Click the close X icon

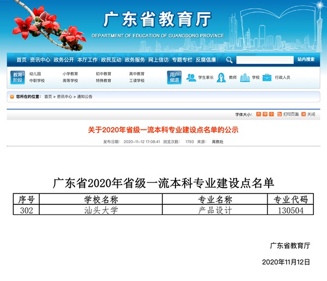point(304,114)
